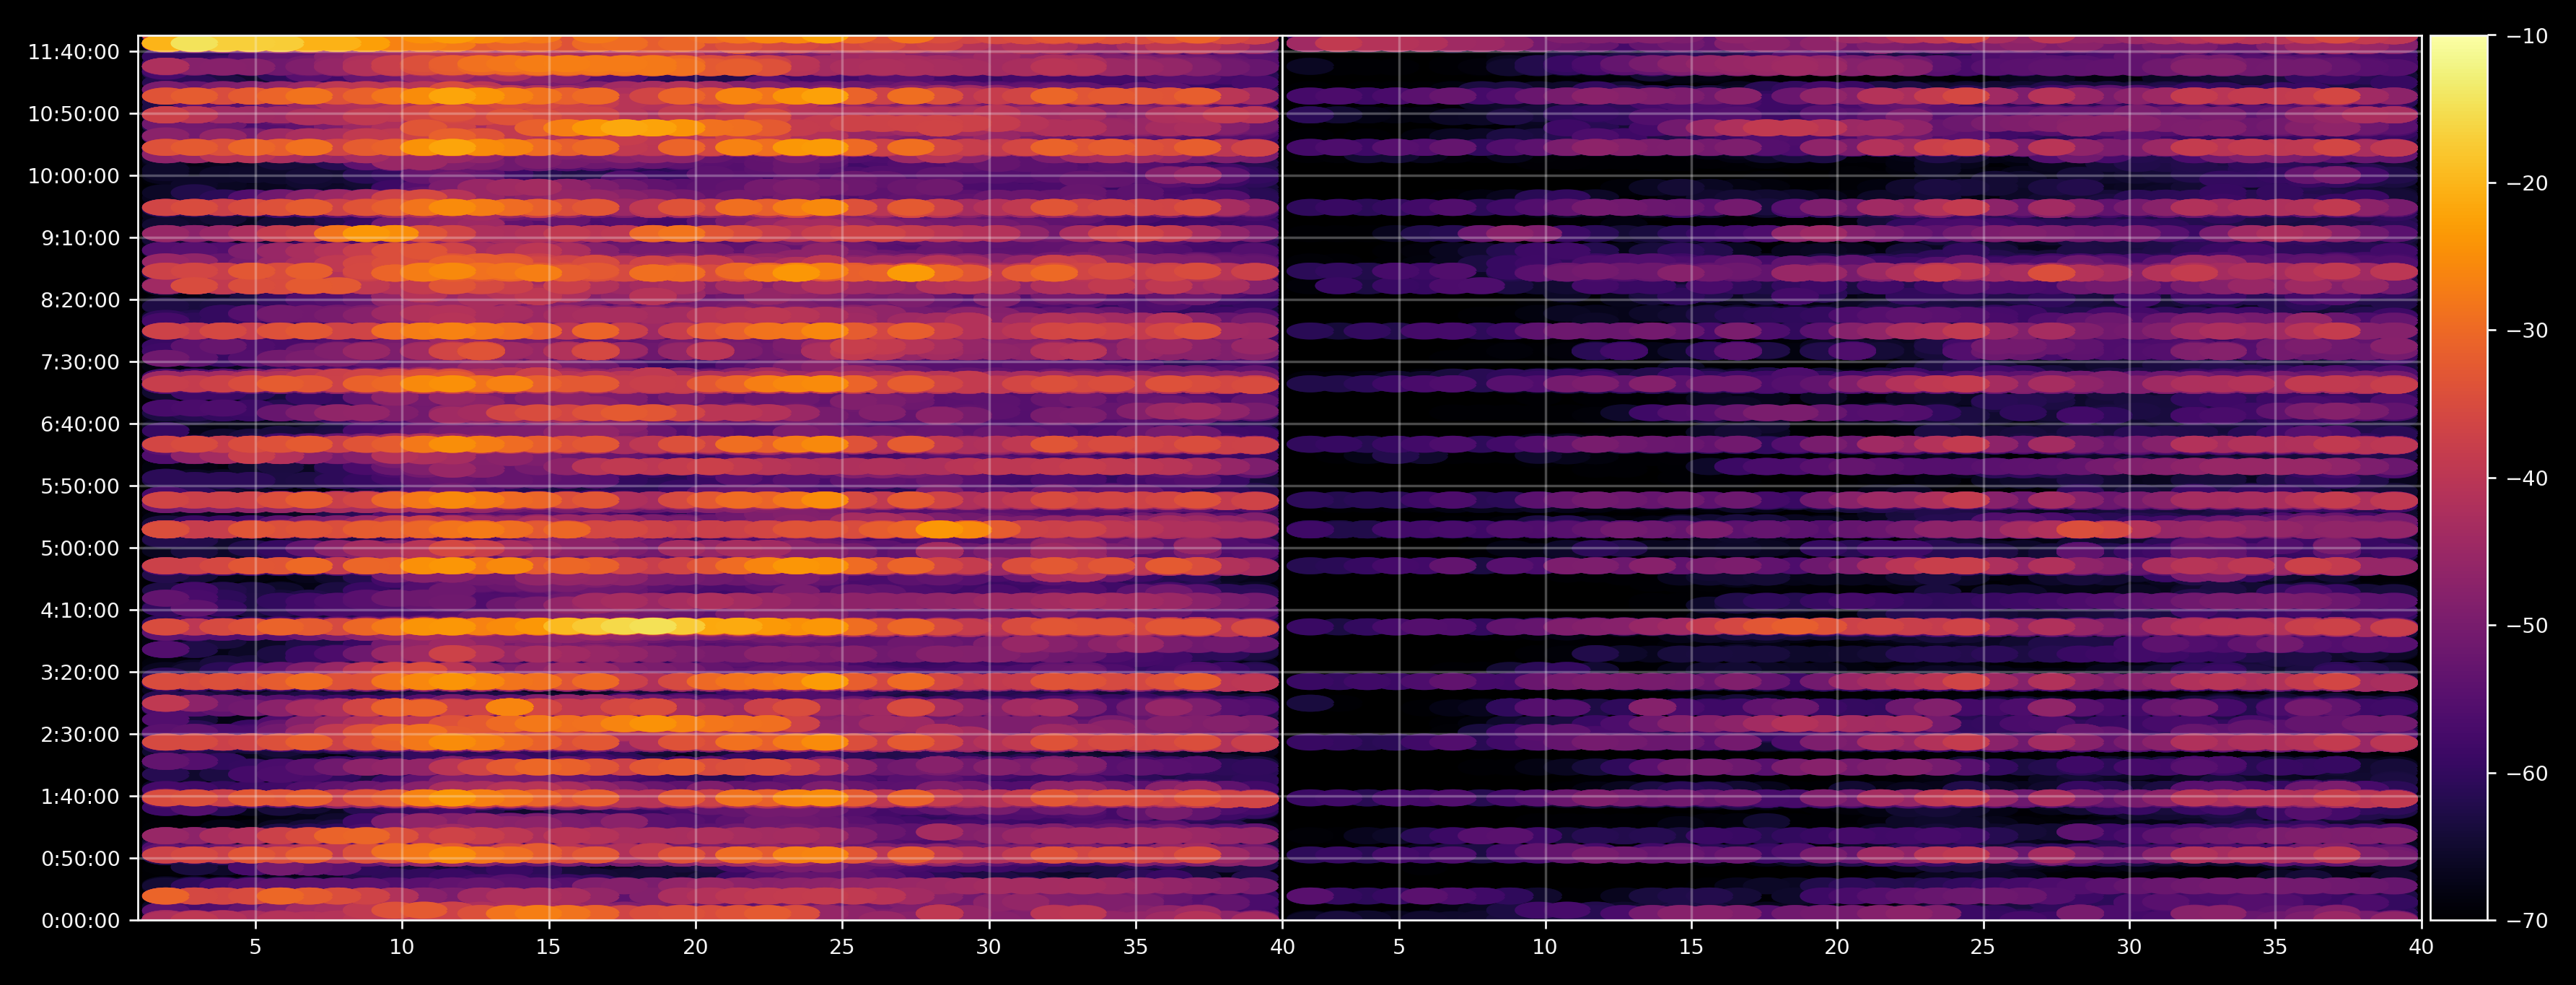Click the 8:20:00 time axis label
Viewport: 2576px width, 985px height.
[80, 300]
